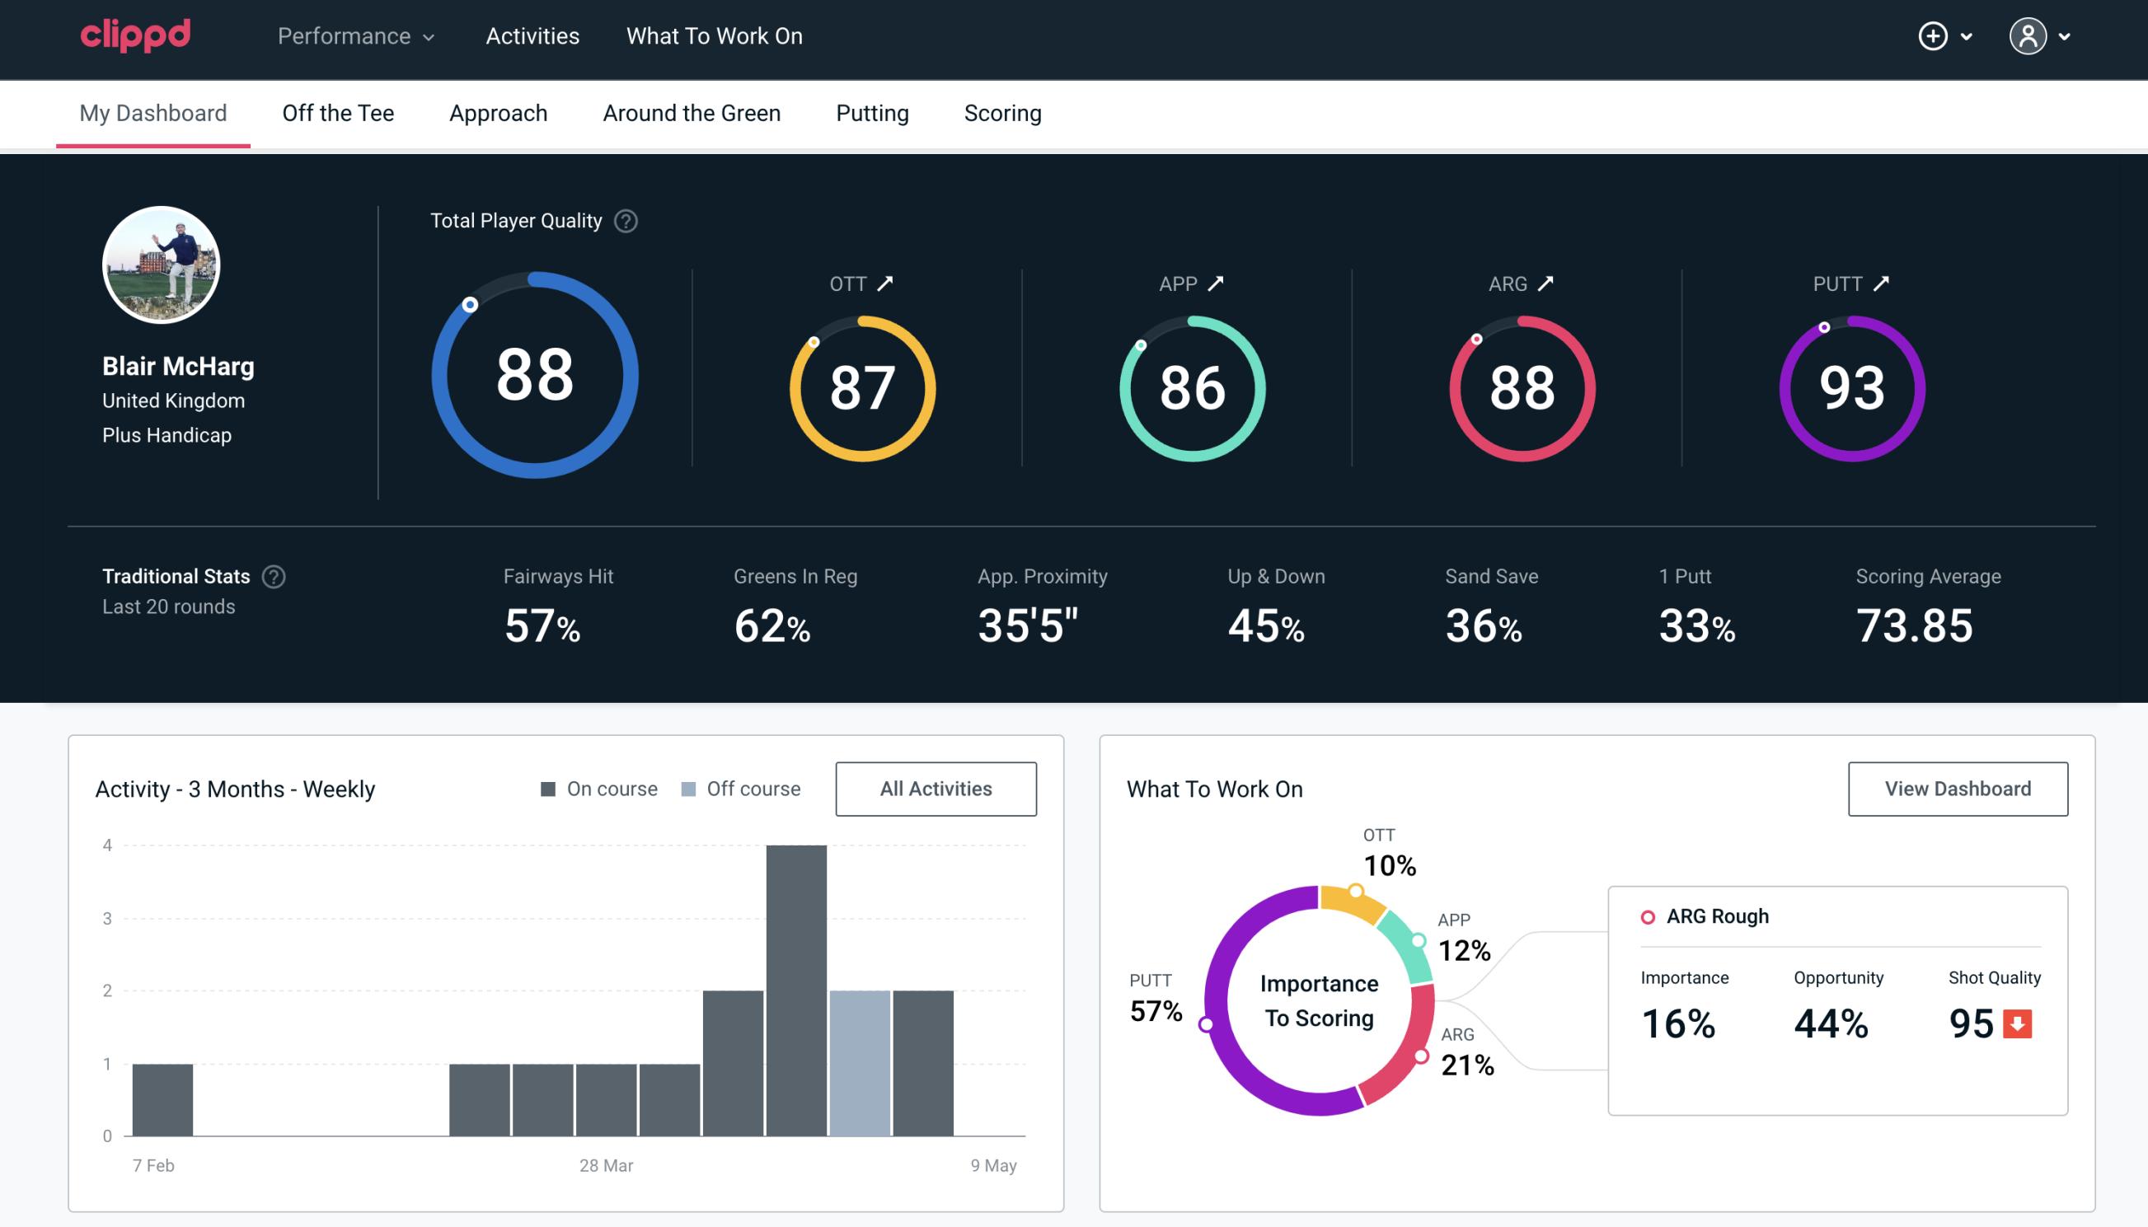
Task: Select the Putting tab
Action: (x=872, y=112)
